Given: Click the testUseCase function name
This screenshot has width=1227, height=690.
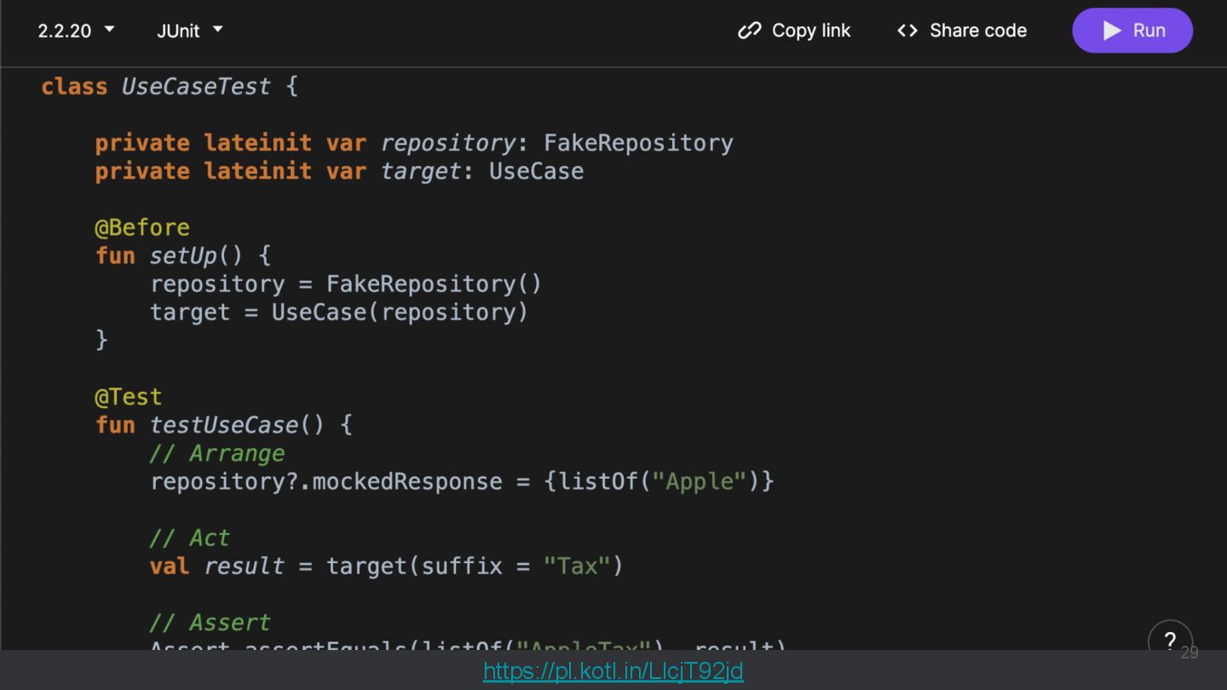Looking at the screenshot, I should click(224, 425).
